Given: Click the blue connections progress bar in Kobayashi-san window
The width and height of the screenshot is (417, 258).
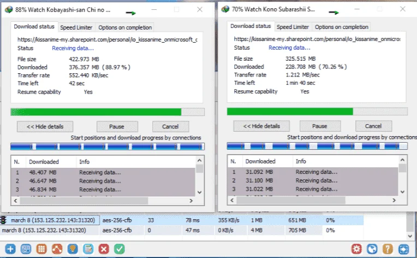Looking at the screenshot, I should click(108, 146).
